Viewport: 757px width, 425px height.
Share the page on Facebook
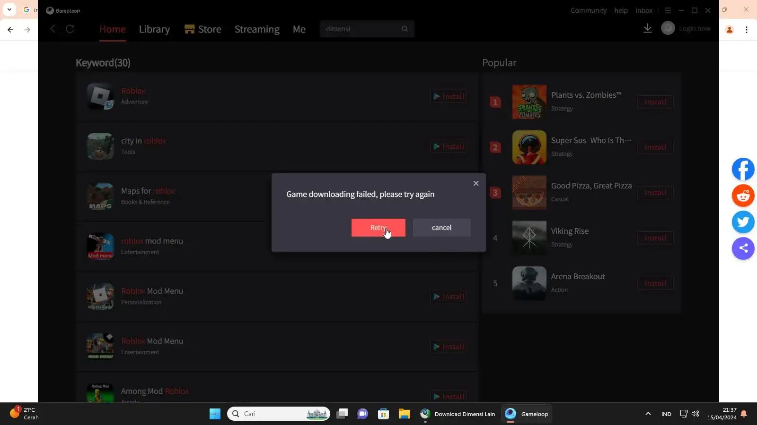coord(743,169)
